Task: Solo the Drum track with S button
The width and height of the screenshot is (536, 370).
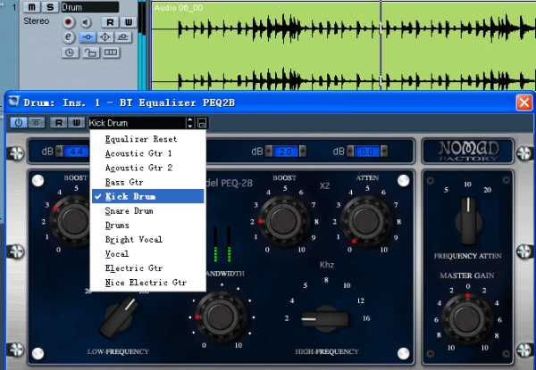Action: pos(50,7)
